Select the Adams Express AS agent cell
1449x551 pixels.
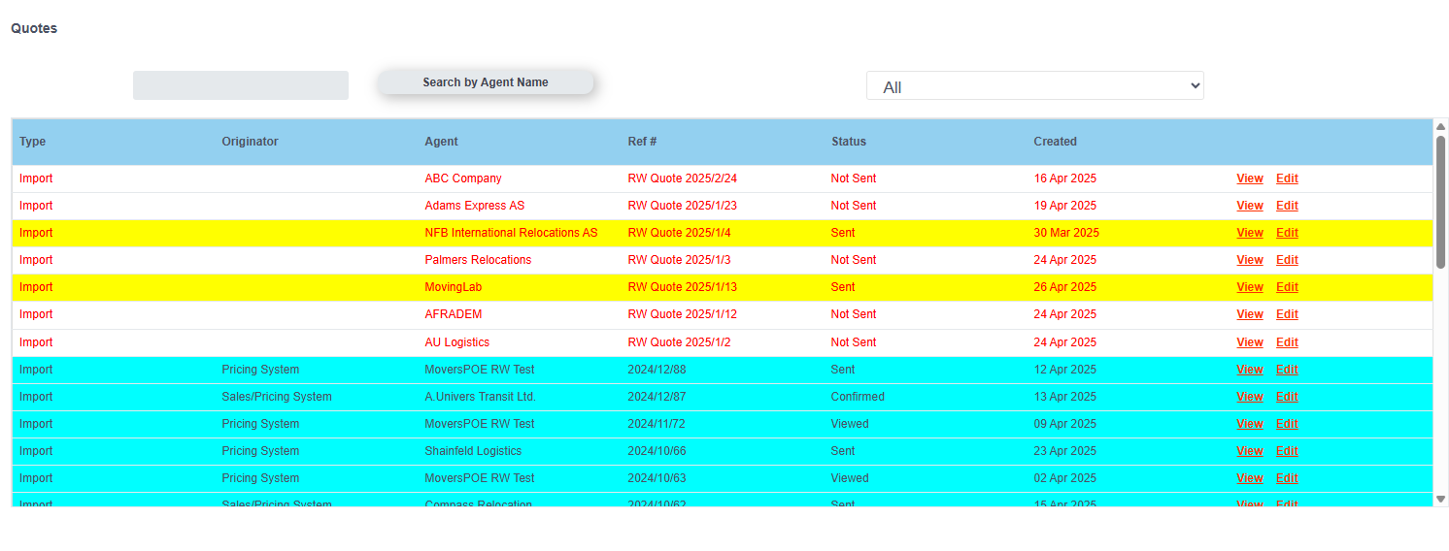click(475, 206)
